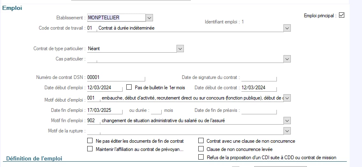The image size is (362, 167).
Task: Open the Motif début d'emploi dropdown
Action: 287,98
